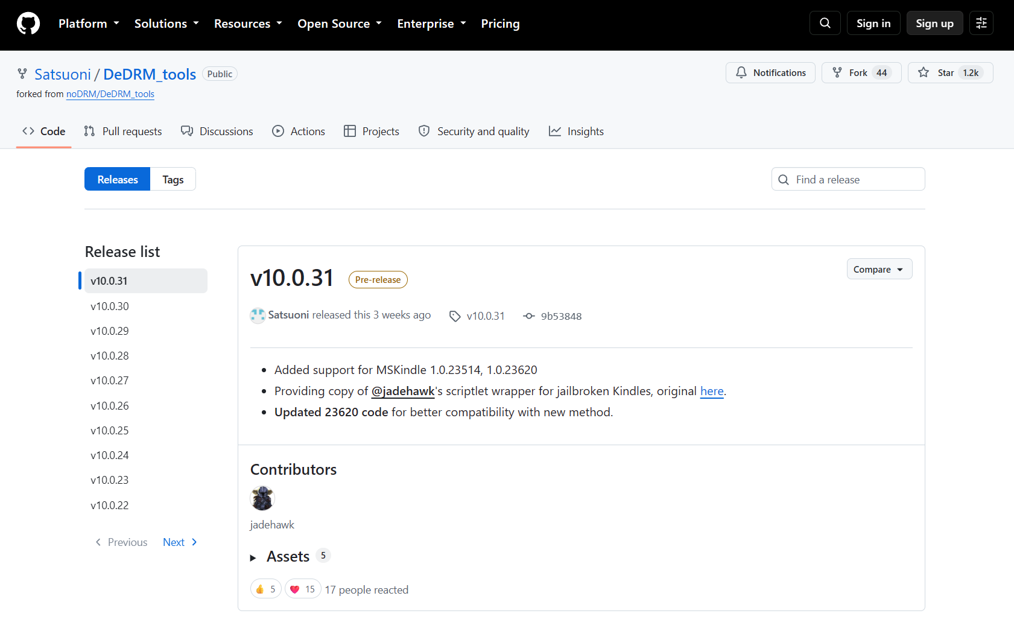Screen dimensions: 1014x631
Task: React with thumbs up emoji
Action: 266,589
